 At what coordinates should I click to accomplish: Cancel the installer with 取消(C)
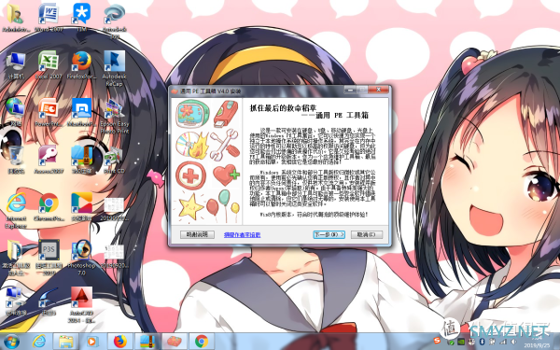point(367,234)
